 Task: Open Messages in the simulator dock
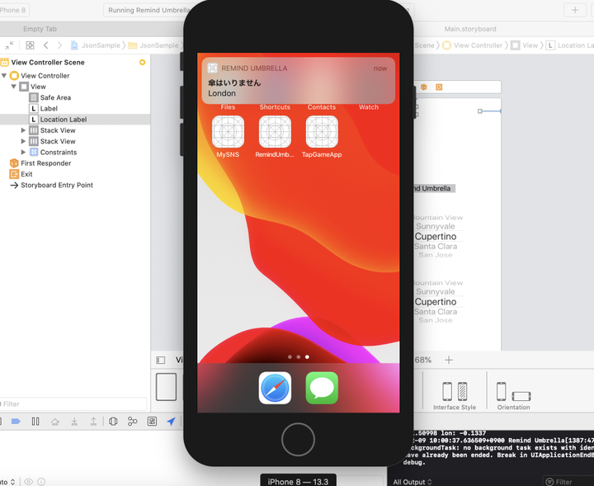click(x=322, y=388)
